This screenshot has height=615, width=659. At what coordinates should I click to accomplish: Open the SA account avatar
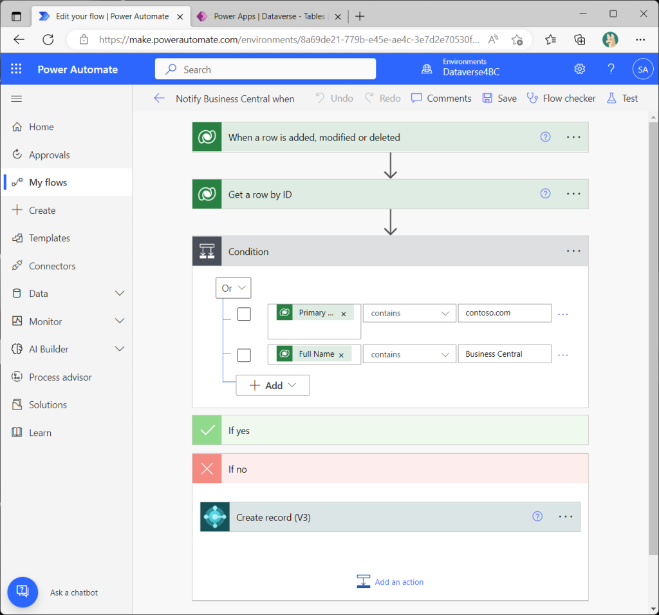[643, 70]
